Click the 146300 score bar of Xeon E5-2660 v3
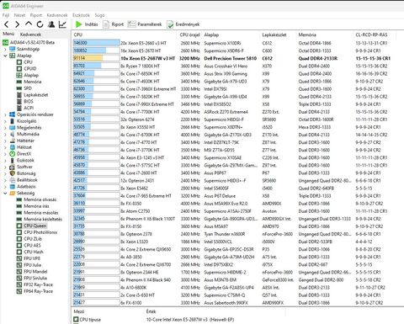The image size is (404, 324). click(96, 43)
